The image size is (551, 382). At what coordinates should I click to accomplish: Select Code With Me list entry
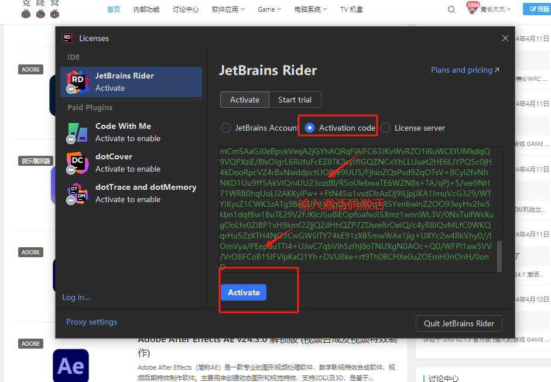coord(131,132)
